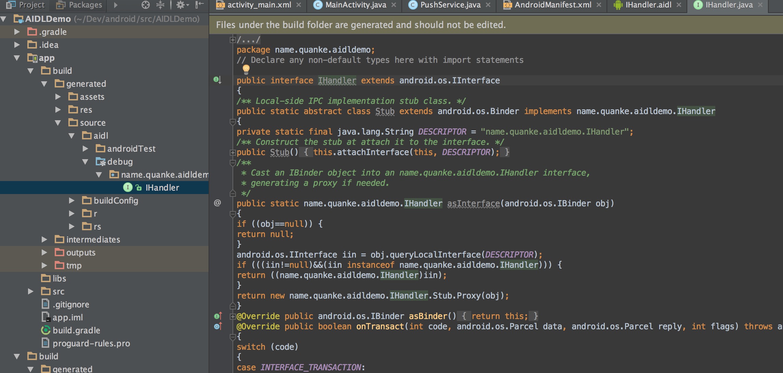Collapse the aidl folder node
Image resolution: width=783 pixels, height=373 pixels.
pos(71,136)
